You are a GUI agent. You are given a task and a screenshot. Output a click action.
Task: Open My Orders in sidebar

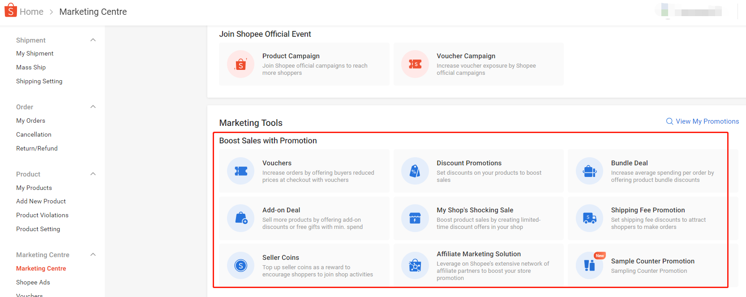31,121
